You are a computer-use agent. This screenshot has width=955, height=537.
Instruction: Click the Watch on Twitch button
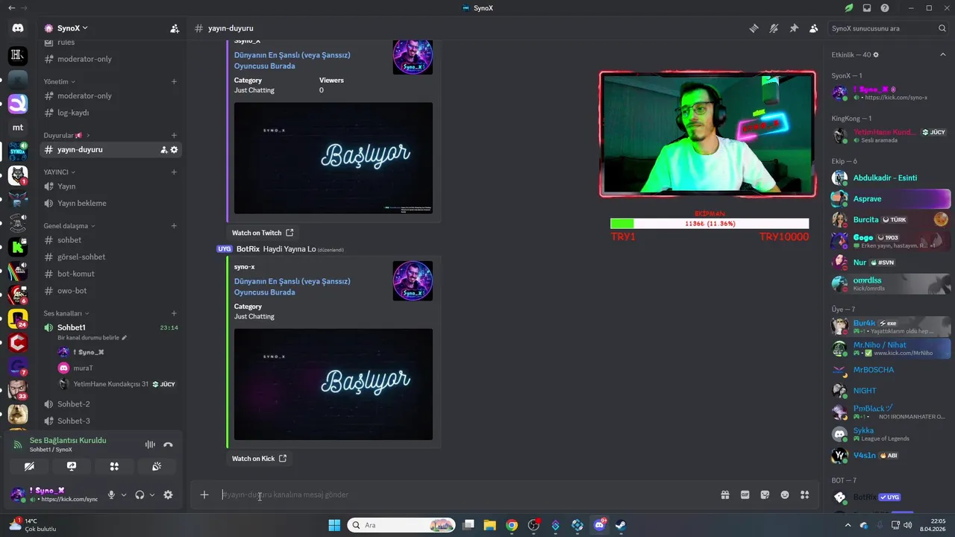click(263, 233)
